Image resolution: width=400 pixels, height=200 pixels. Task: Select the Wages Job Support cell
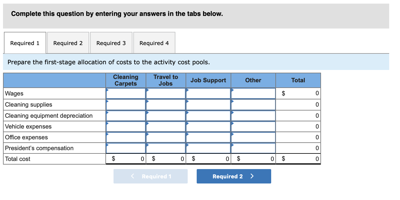pos(208,93)
